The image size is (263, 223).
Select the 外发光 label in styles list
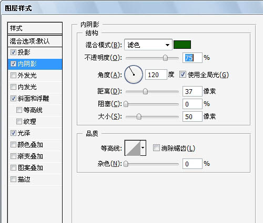[x=27, y=76]
